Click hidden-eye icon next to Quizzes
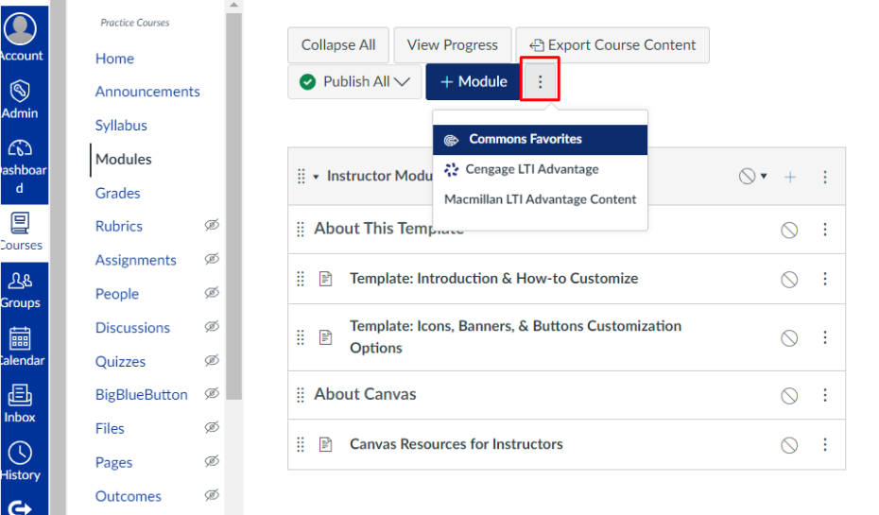 tap(212, 360)
